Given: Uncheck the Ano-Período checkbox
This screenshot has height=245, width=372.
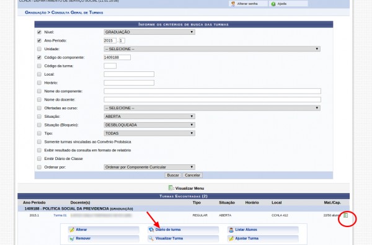Looking at the screenshot, I should tap(39, 40).
